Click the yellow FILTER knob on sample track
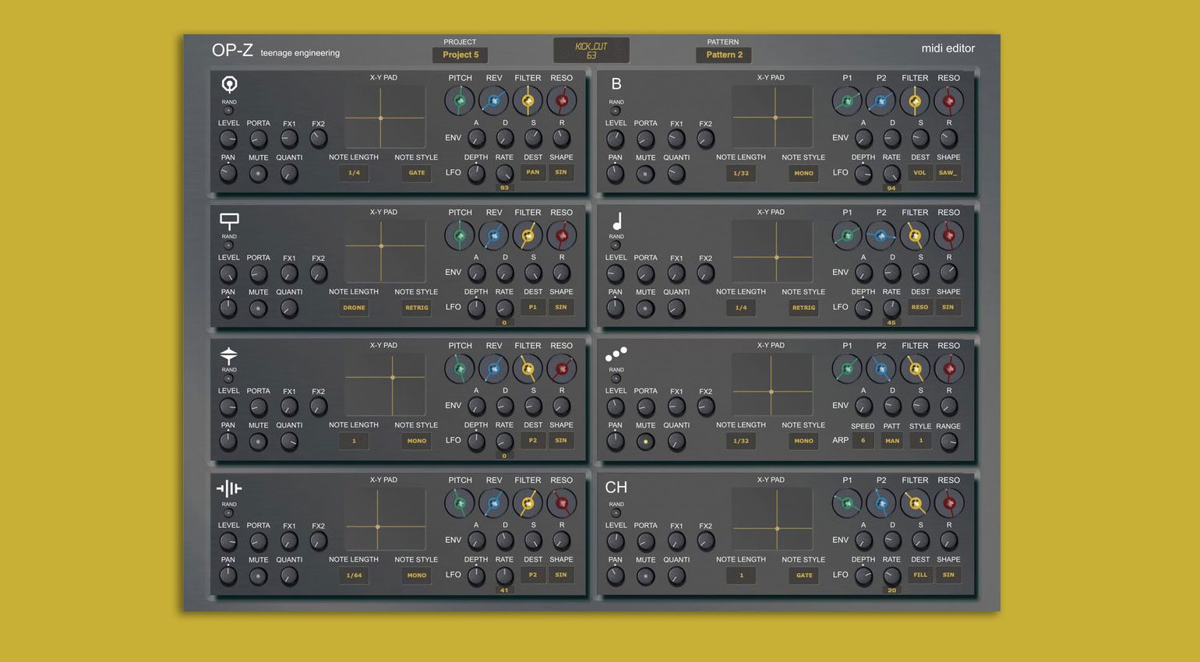 click(x=528, y=503)
